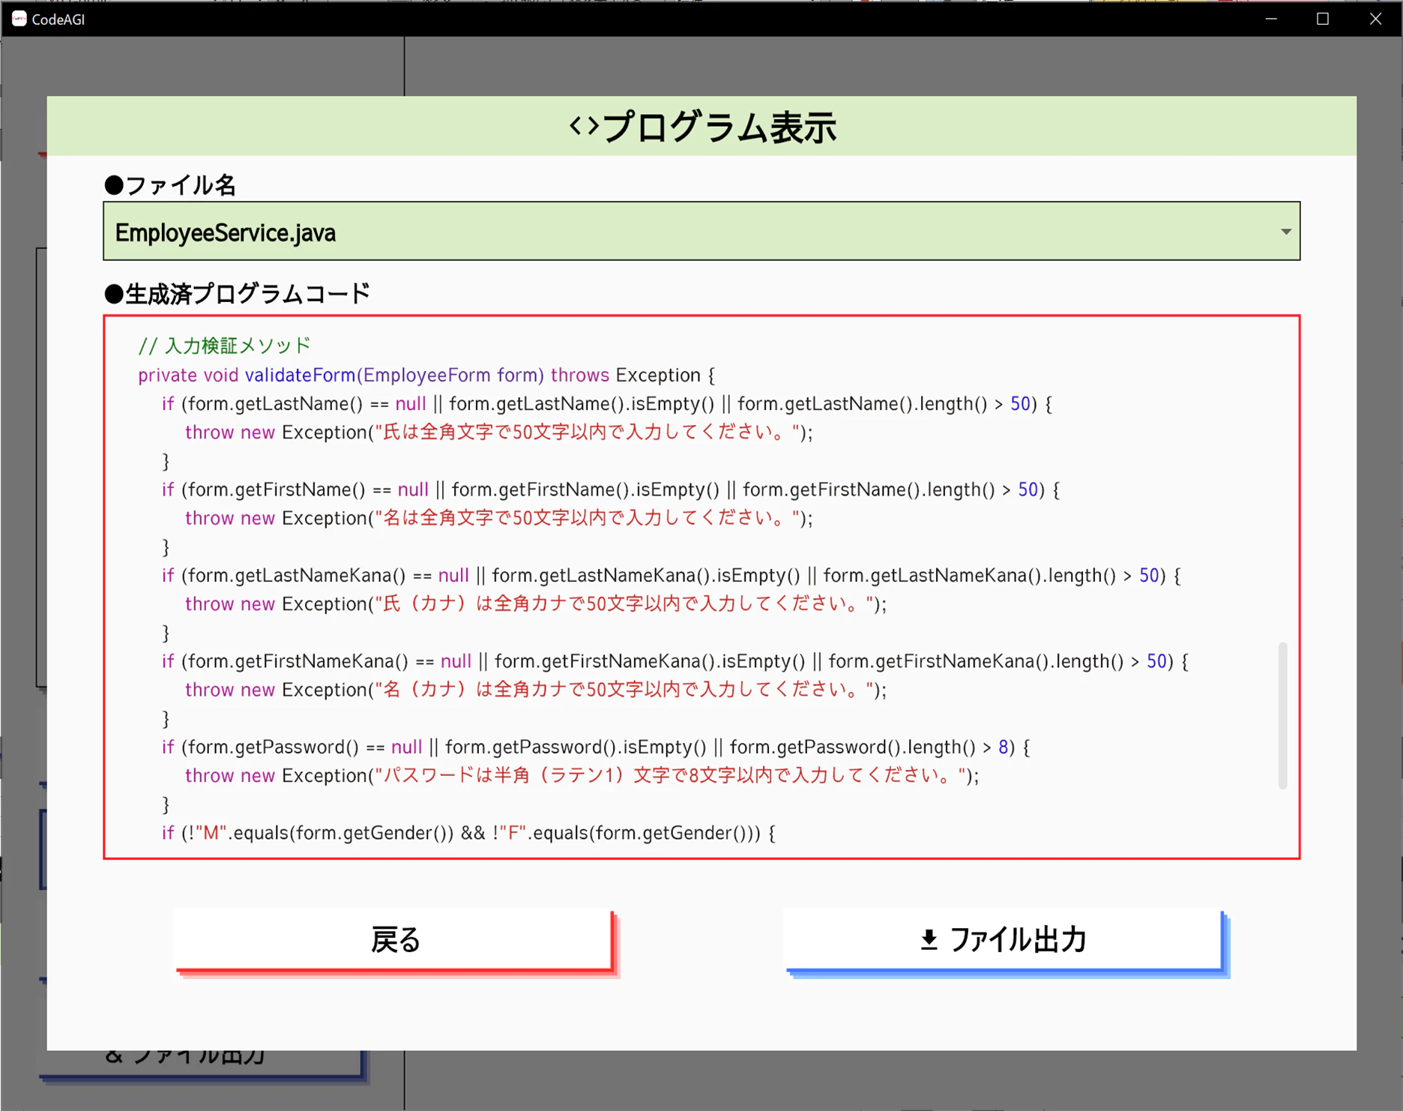Image resolution: width=1403 pixels, height=1111 pixels.
Task: Click the '名（カナ）は全角カナで' exception line
Action: click(x=536, y=690)
